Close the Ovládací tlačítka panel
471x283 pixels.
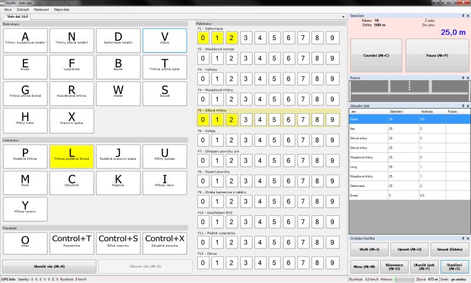click(x=467, y=238)
